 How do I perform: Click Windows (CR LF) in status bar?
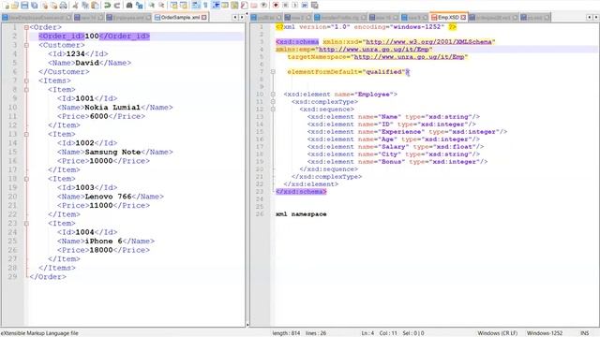pyautogui.click(x=498, y=333)
